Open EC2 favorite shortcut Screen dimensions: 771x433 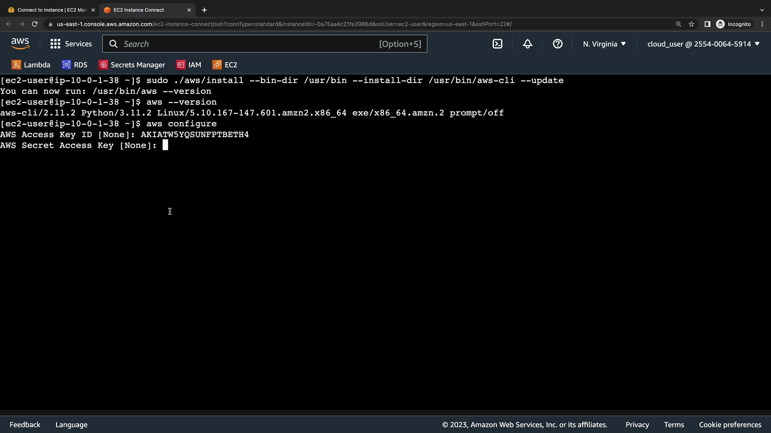225,65
